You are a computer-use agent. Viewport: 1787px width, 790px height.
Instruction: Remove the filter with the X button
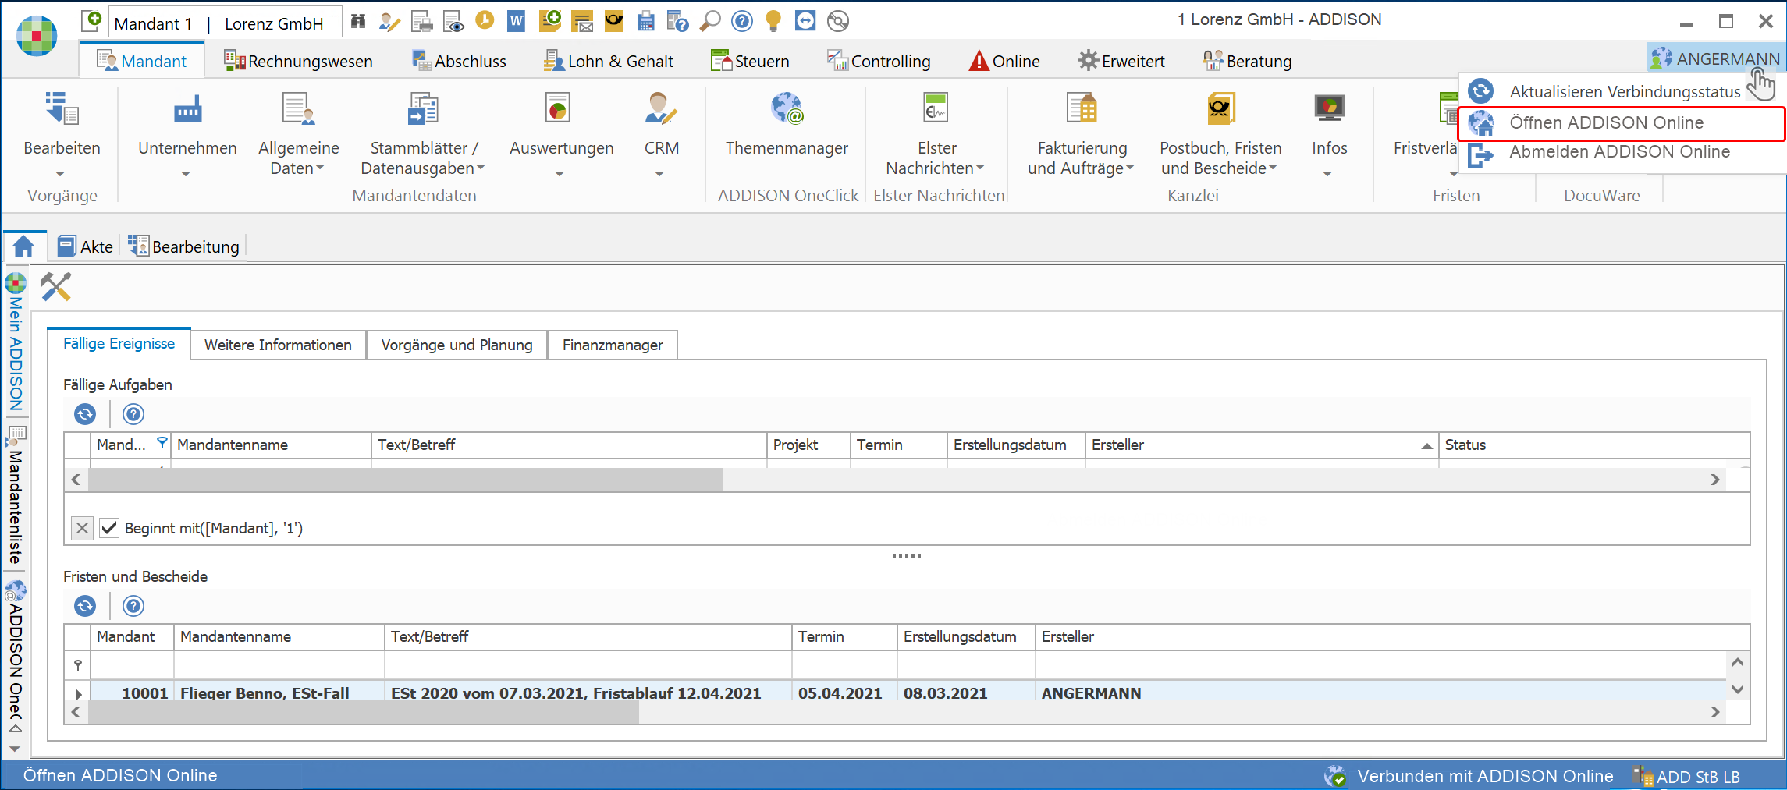click(82, 528)
